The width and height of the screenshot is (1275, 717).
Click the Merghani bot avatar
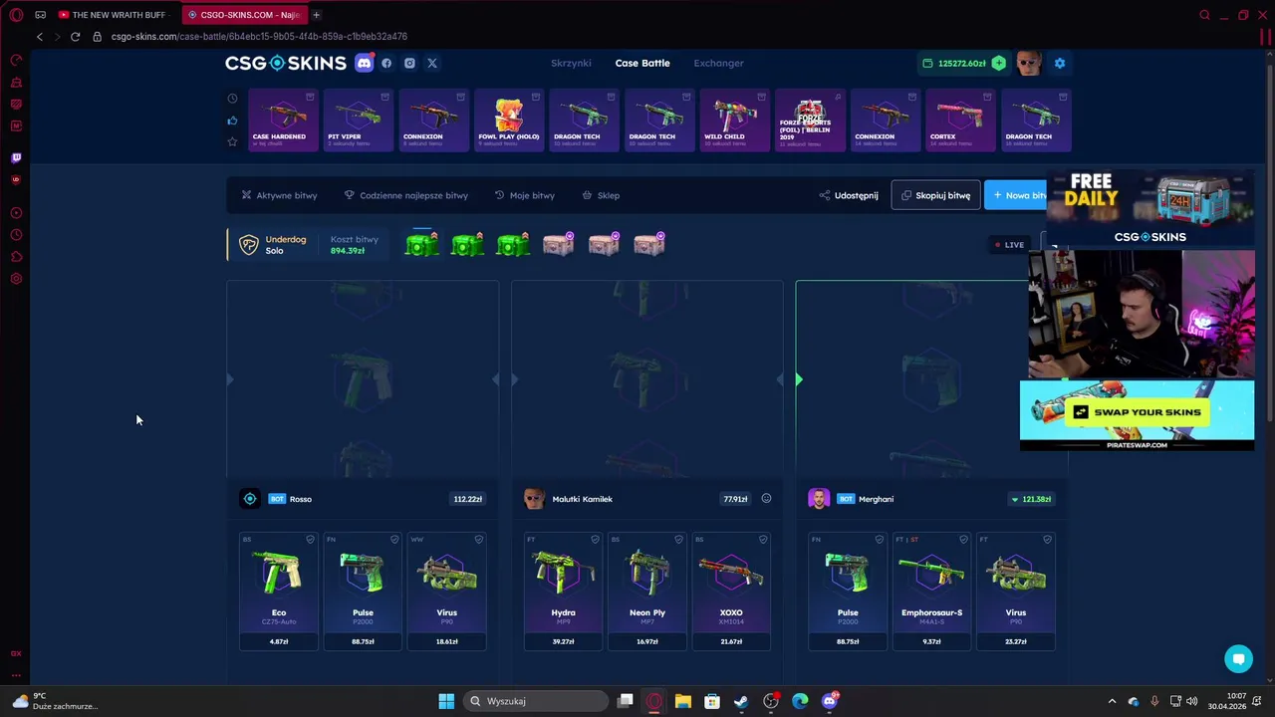819,499
